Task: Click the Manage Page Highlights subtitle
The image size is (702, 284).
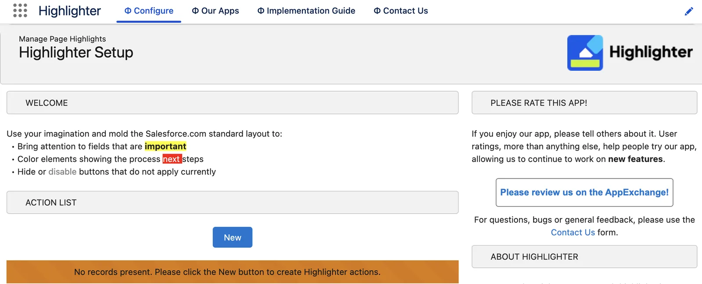Action: pos(62,39)
